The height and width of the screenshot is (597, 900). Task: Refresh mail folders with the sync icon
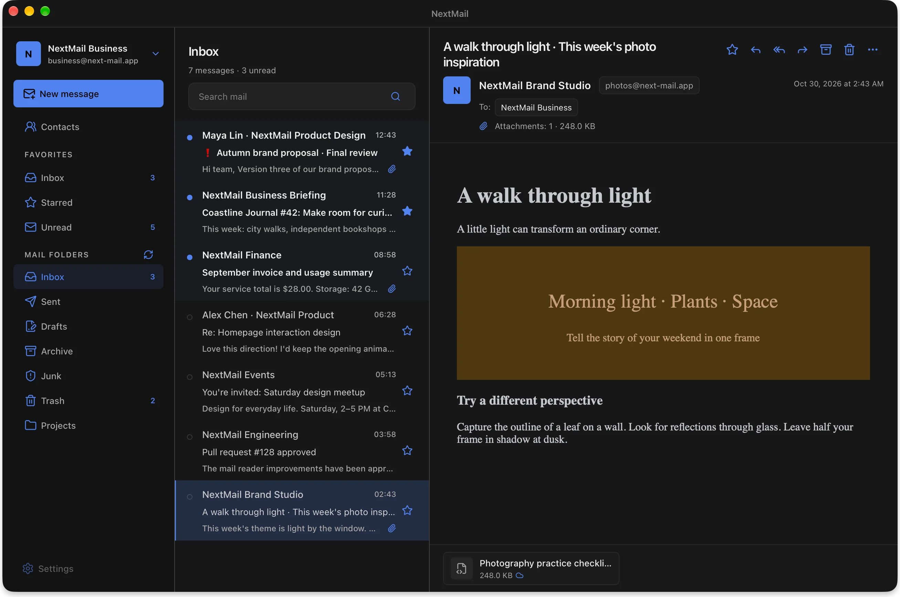[x=148, y=254]
